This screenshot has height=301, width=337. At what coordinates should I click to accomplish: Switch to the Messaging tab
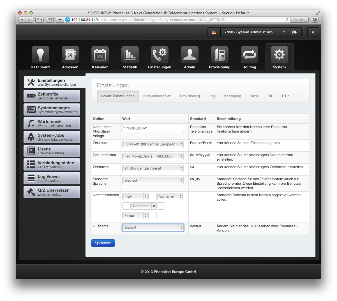click(x=232, y=96)
